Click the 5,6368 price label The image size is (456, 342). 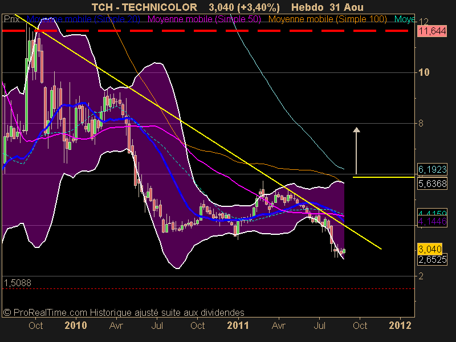pyautogui.click(x=432, y=184)
